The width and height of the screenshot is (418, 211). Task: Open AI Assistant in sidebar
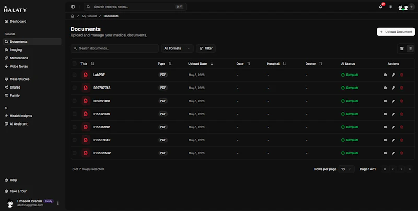pos(32,124)
